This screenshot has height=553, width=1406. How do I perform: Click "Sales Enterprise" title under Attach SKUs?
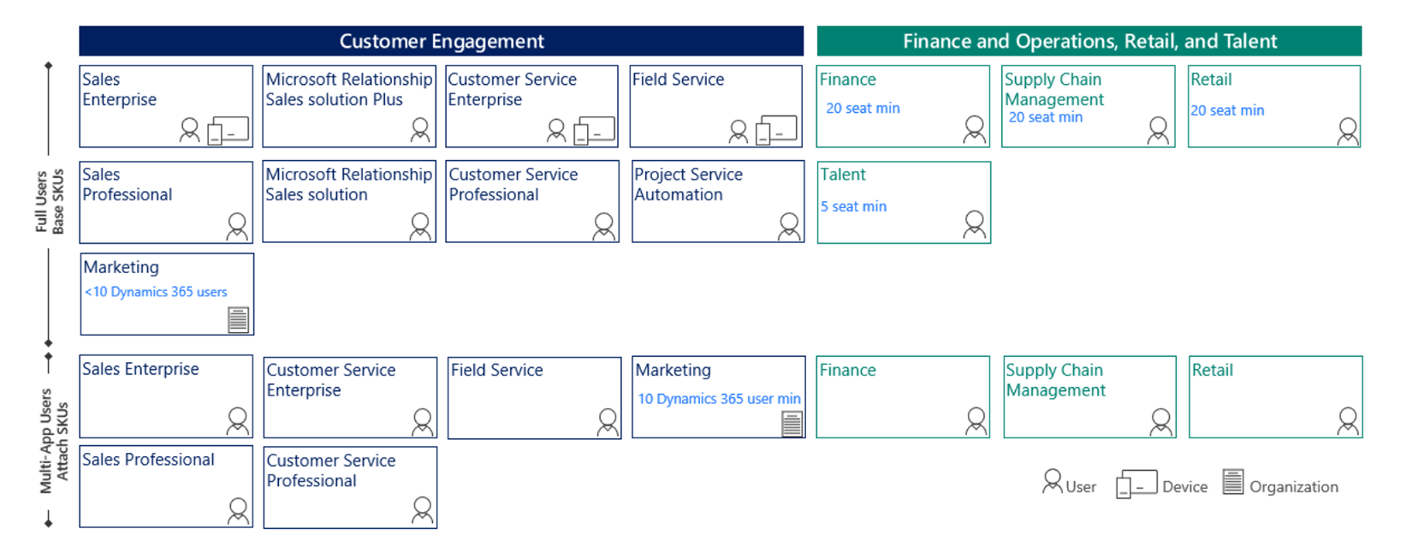(140, 369)
